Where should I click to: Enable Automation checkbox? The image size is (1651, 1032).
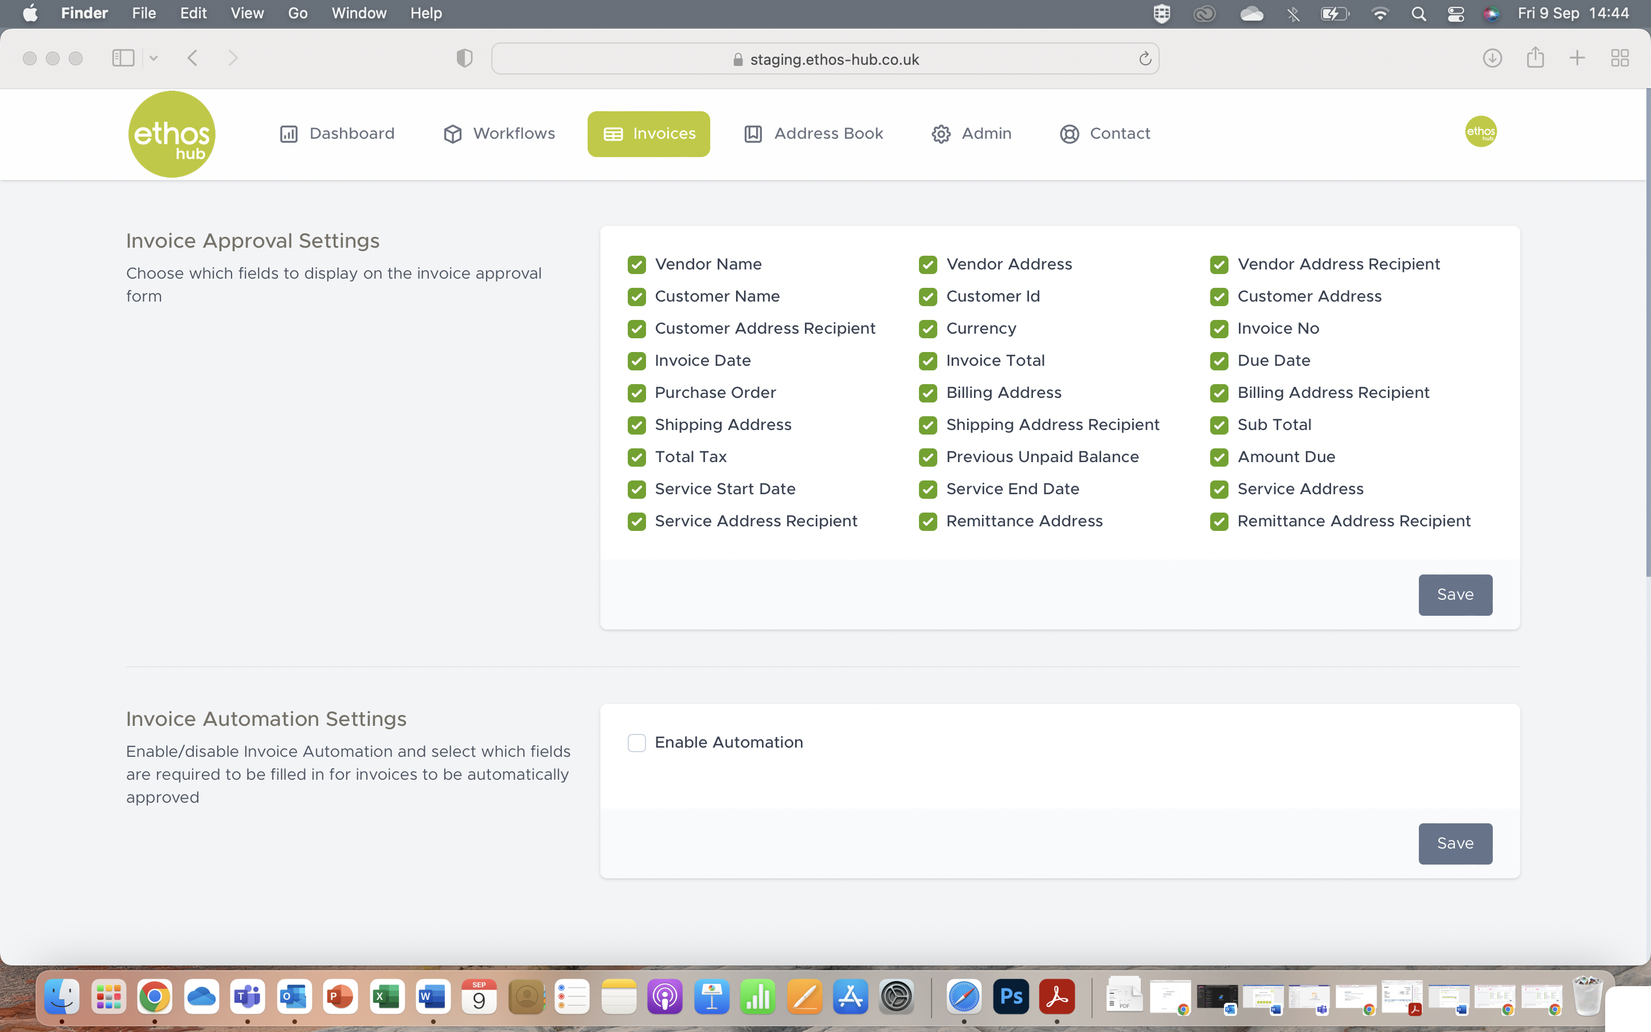point(636,742)
